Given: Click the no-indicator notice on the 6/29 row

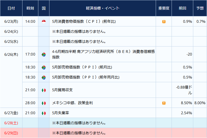Looking at the screenshot, I should 79,133.
